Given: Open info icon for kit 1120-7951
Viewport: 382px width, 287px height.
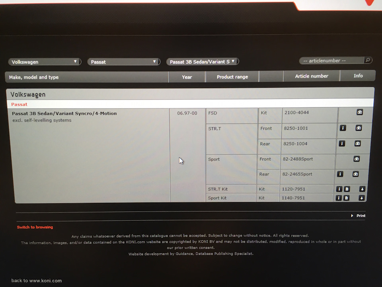Looking at the screenshot, I should pyautogui.click(x=339, y=189).
